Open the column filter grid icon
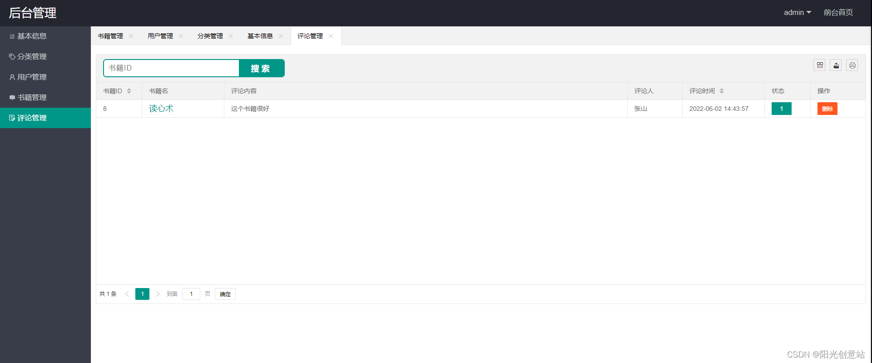 point(820,65)
